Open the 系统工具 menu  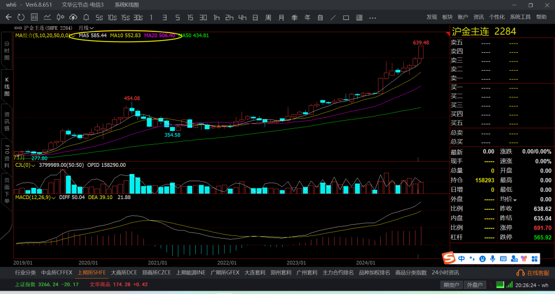[520, 17]
